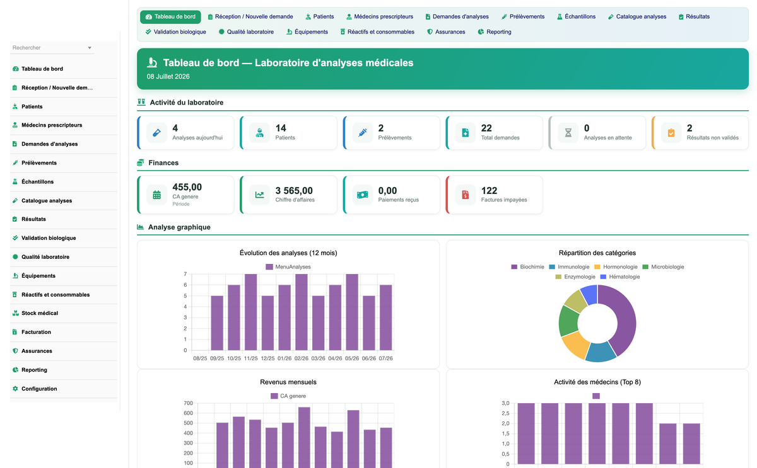
Task: Toggle the MenuAnalyses legend swatch
Action: (269, 267)
